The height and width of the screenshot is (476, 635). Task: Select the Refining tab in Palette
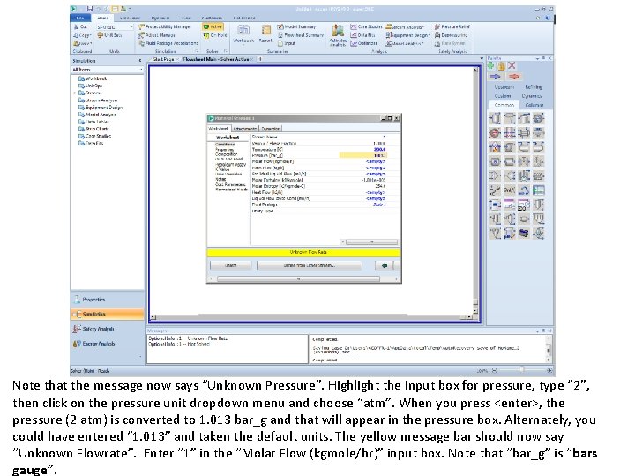[x=534, y=86]
